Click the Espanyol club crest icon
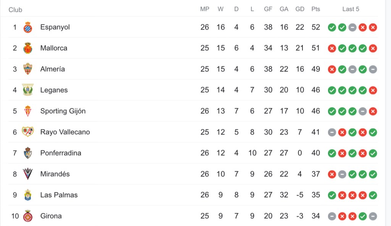Screen dimensions: 391x226 27,27
